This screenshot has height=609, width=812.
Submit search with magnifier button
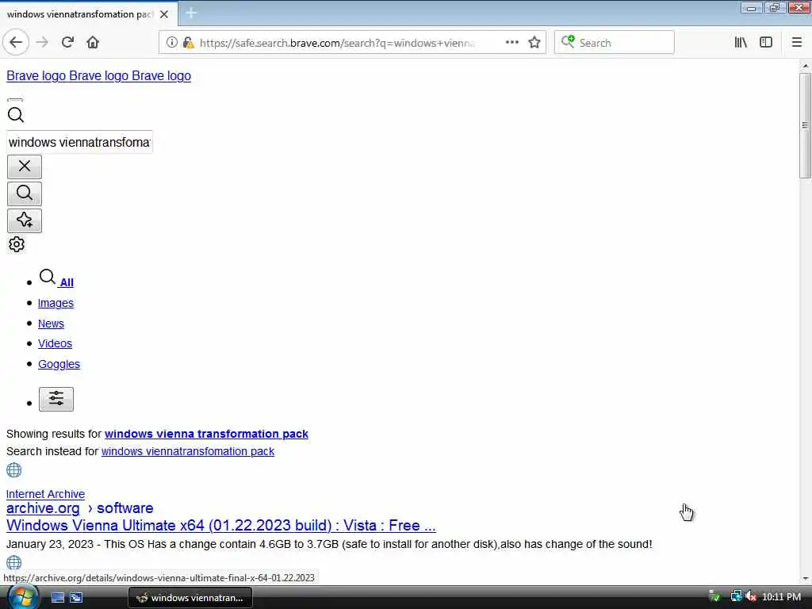point(25,193)
